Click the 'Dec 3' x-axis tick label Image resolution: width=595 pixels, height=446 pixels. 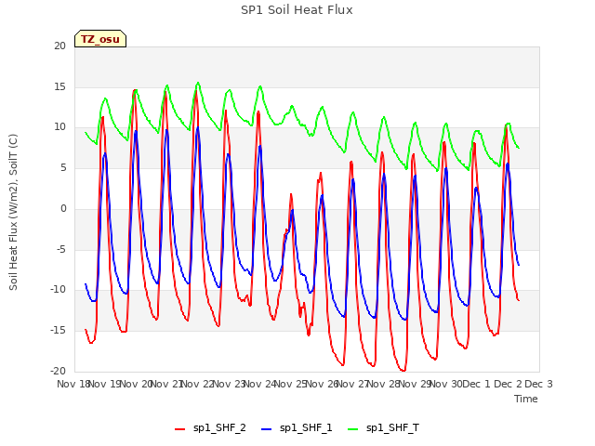click(x=538, y=384)
